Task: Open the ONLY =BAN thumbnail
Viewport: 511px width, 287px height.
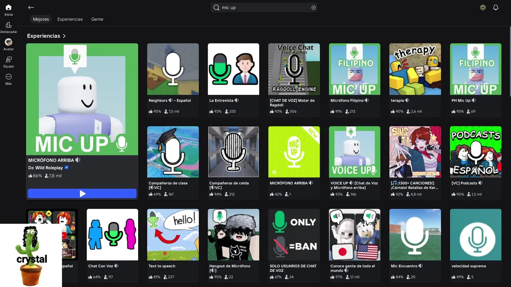Action: click(294, 234)
